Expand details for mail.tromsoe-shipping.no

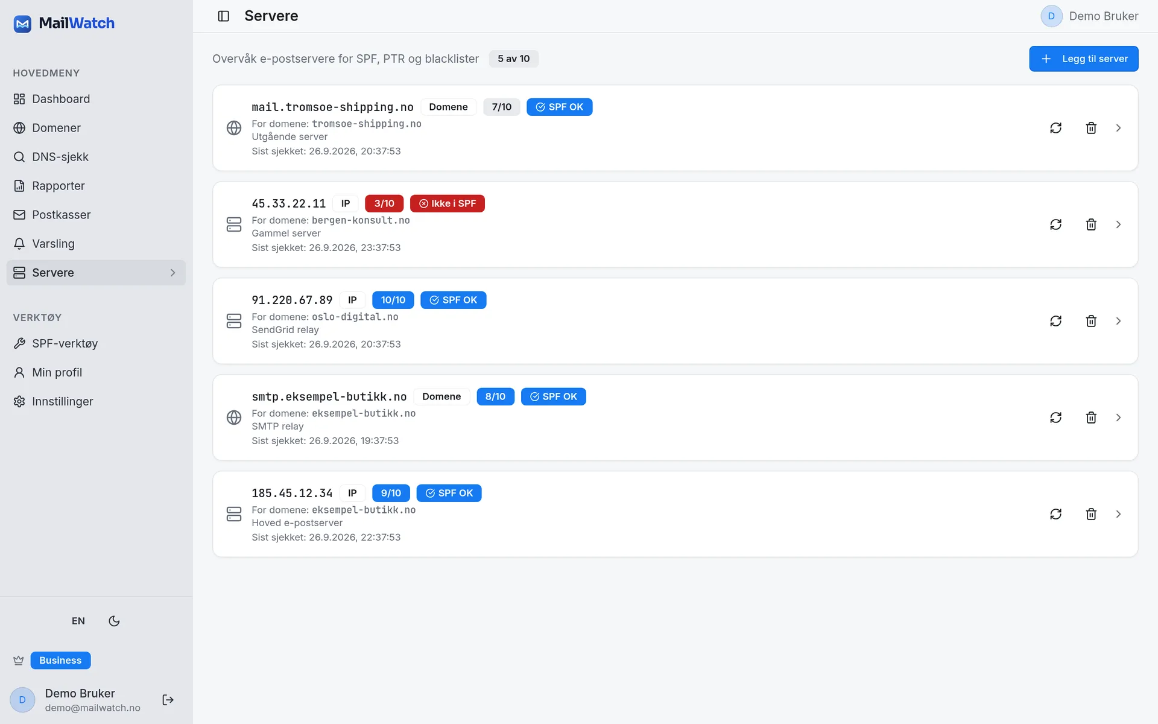[1118, 128]
